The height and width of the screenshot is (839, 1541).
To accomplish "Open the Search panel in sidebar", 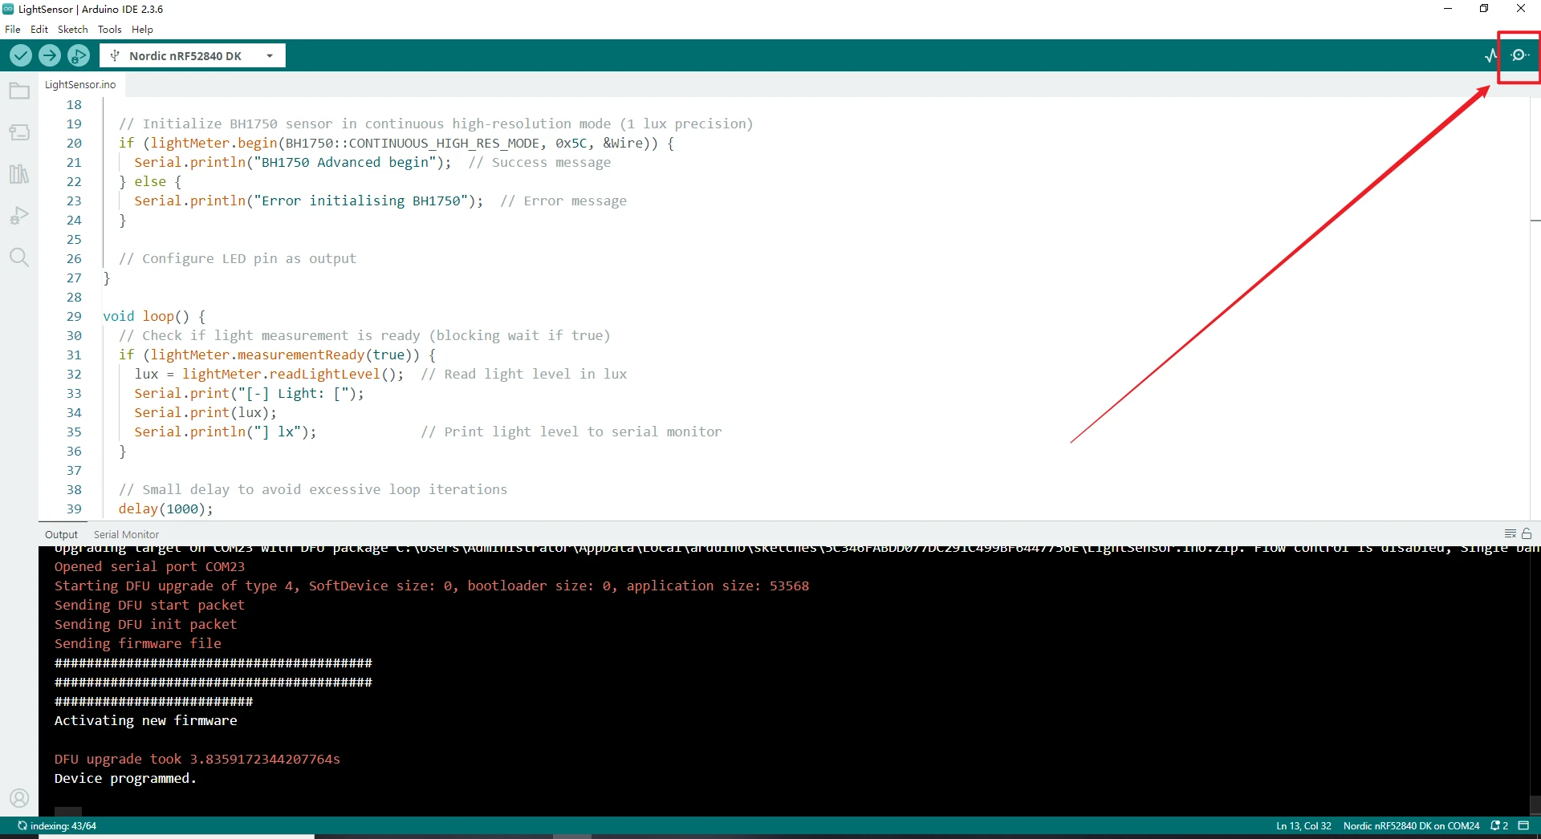I will (19, 257).
